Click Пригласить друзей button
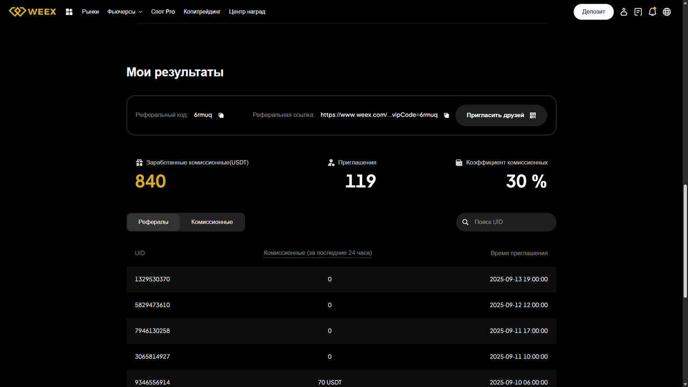Screen dimensions: 688x387 pyautogui.click(x=501, y=115)
